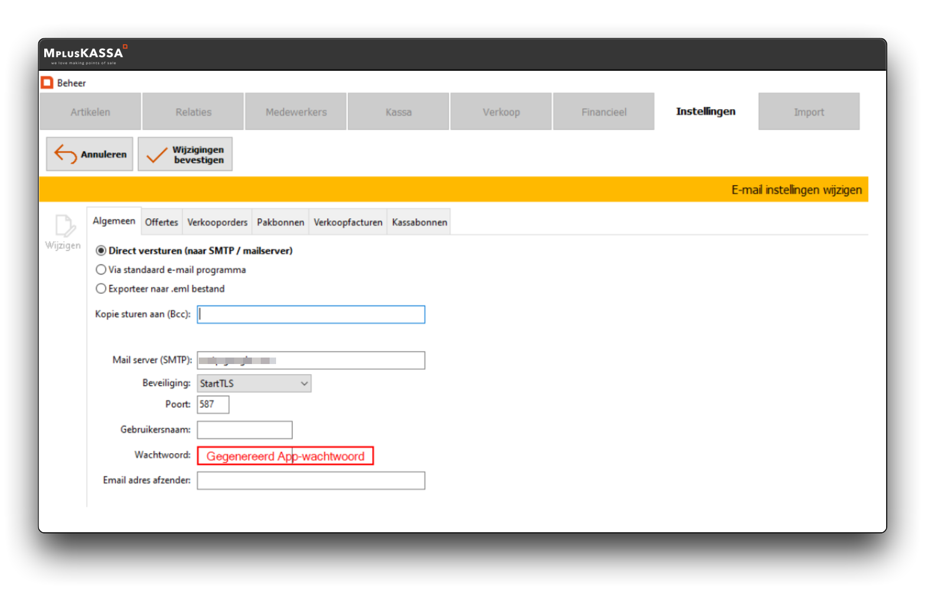Choose Via standaard e-mail programma option

point(101,270)
